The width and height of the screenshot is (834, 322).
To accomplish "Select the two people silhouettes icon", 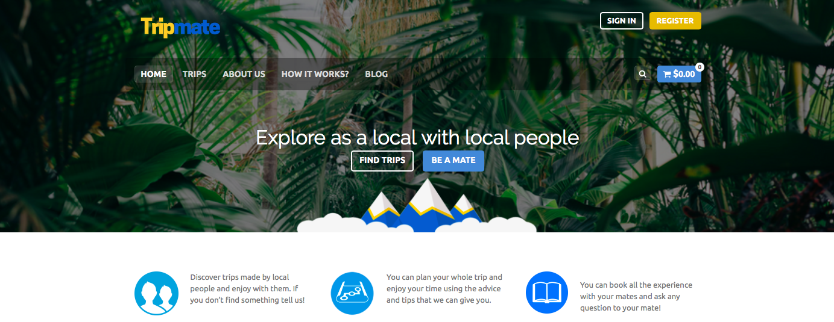I will point(157,293).
